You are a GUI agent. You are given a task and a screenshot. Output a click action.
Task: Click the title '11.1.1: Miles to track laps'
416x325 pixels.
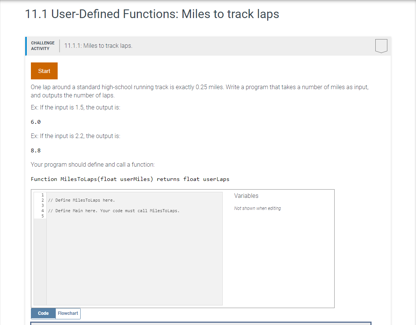click(98, 46)
